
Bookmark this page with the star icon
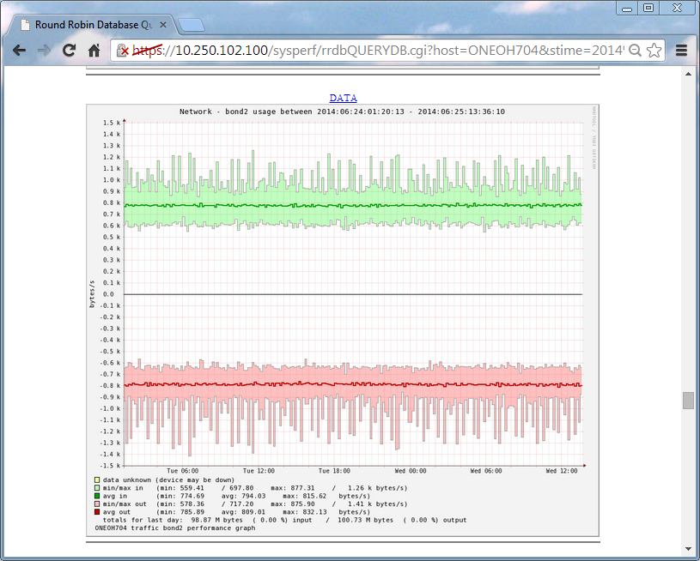[x=654, y=51]
